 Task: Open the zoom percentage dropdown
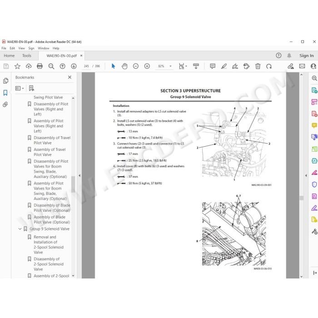point(170,66)
